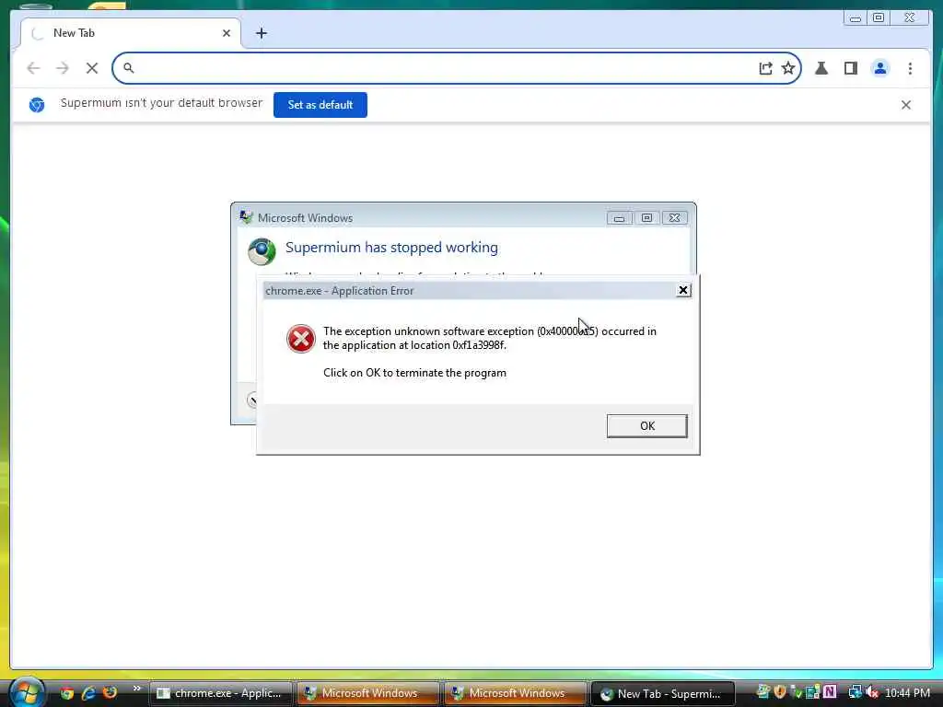The height and width of the screenshot is (707, 943).
Task: Close the chrome.exe Application Error dialog
Action: tap(682, 290)
